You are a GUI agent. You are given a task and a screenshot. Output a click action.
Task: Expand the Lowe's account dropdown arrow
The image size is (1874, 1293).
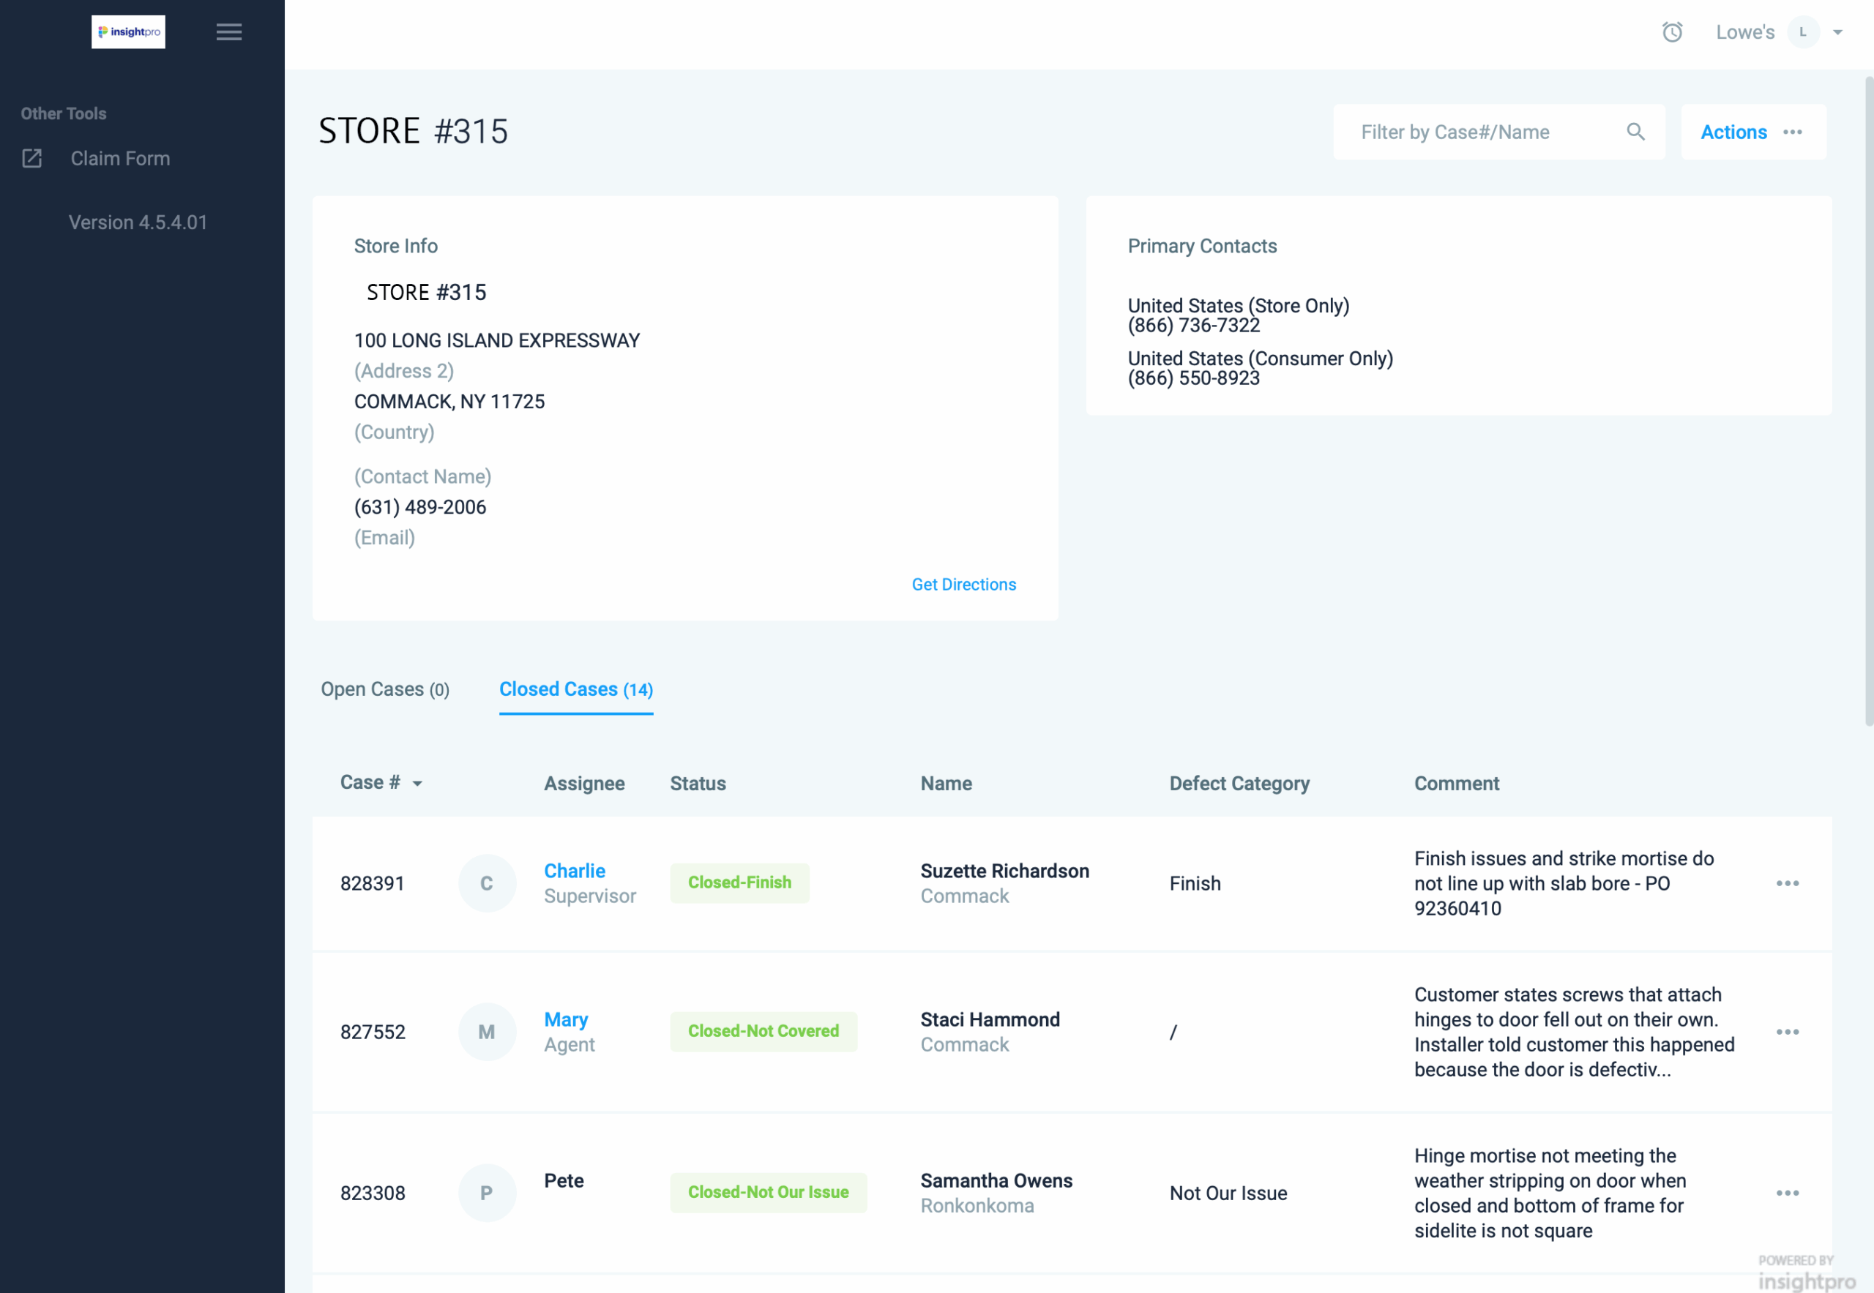pyautogui.click(x=1837, y=32)
